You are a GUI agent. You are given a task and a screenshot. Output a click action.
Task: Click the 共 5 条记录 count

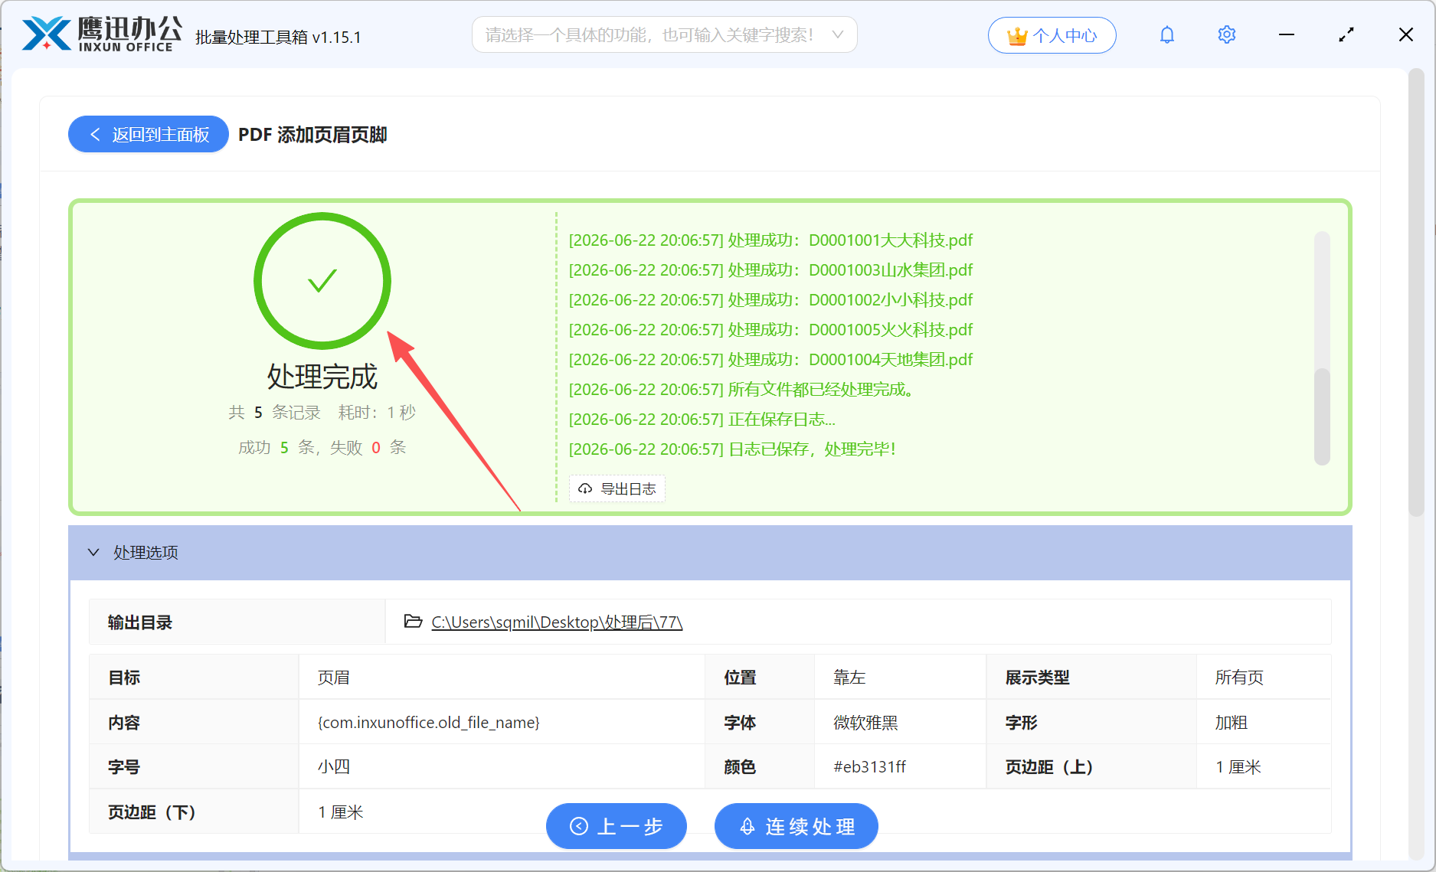[x=274, y=413]
